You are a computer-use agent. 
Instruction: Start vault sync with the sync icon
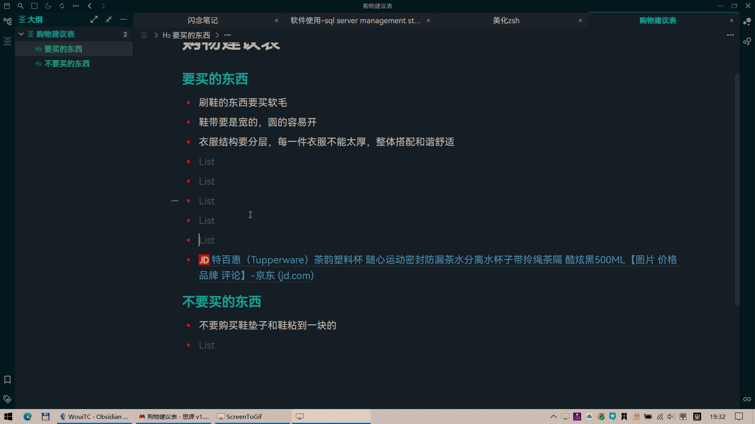click(x=62, y=6)
